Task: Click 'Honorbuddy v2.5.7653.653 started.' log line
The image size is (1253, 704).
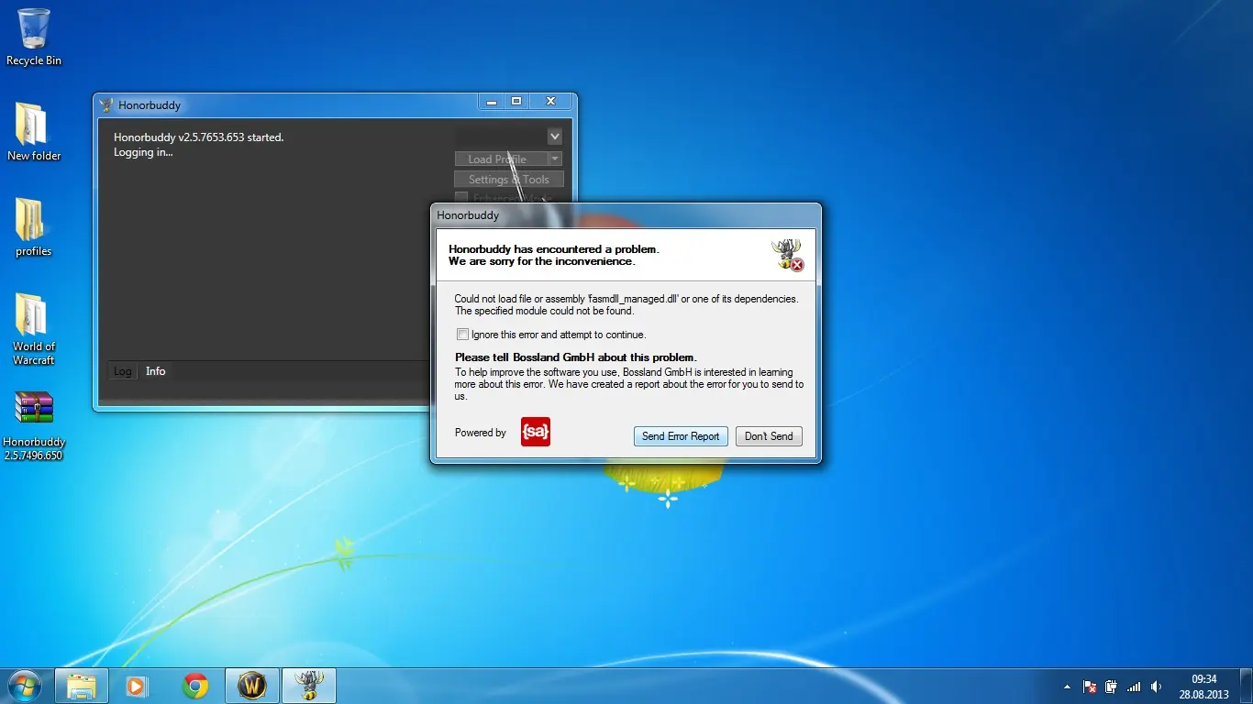Action: tap(199, 137)
